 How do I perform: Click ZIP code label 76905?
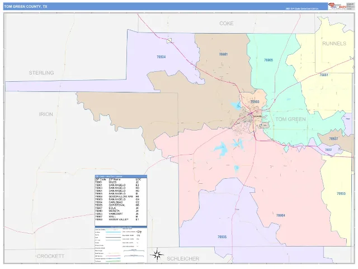point(268,60)
